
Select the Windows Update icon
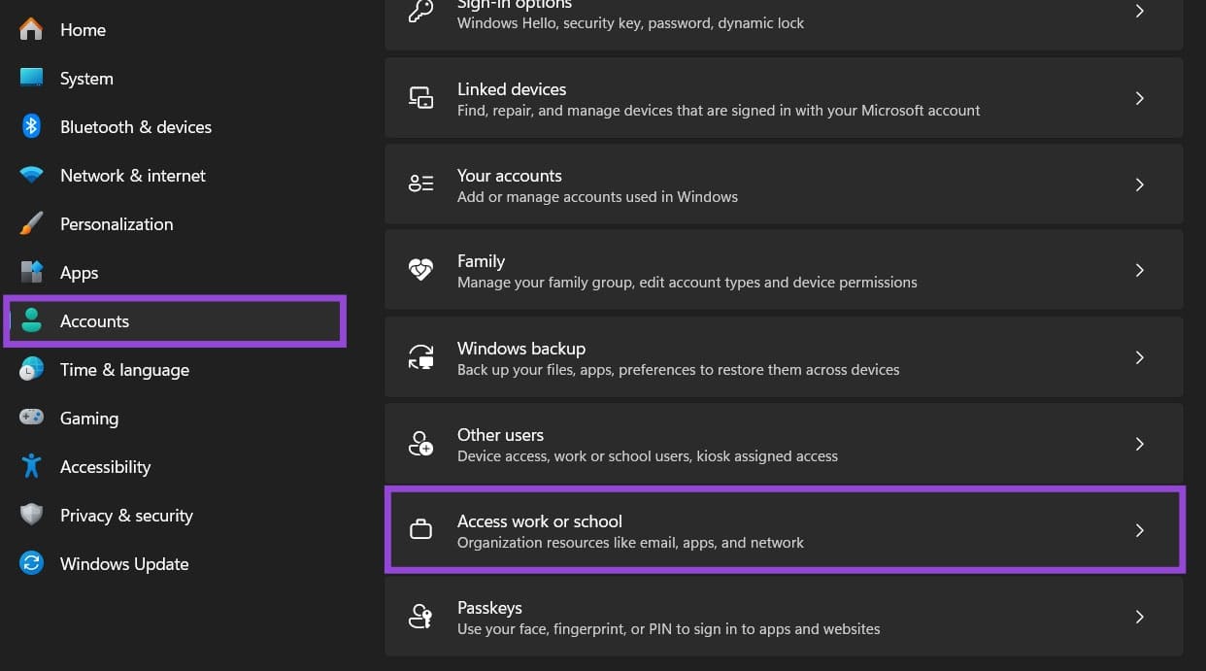[31, 563]
